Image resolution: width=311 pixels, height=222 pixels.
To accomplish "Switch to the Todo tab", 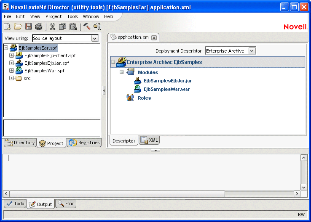I will coord(15,203).
